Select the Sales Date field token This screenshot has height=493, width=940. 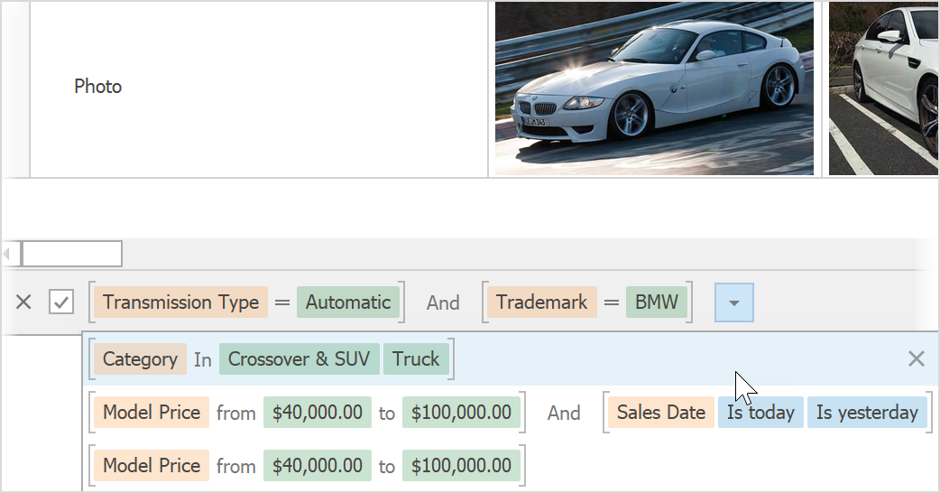(x=660, y=413)
